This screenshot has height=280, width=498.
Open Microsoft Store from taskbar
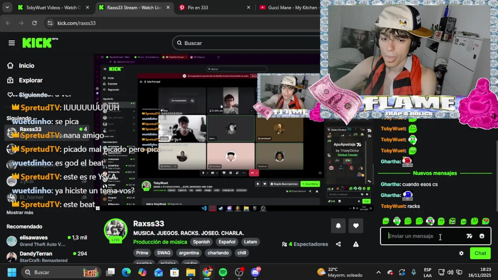(x=175, y=272)
